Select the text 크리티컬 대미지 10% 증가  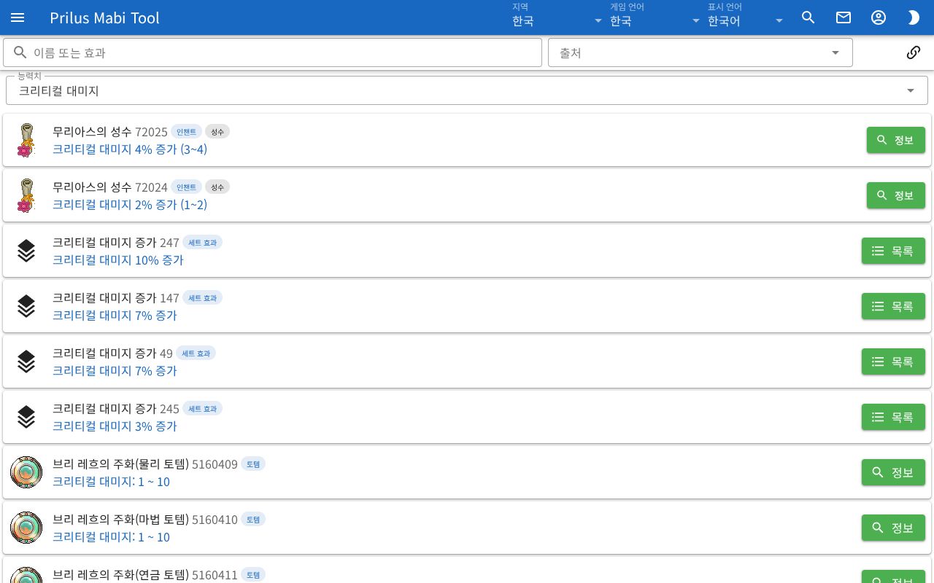pyautogui.click(x=117, y=259)
